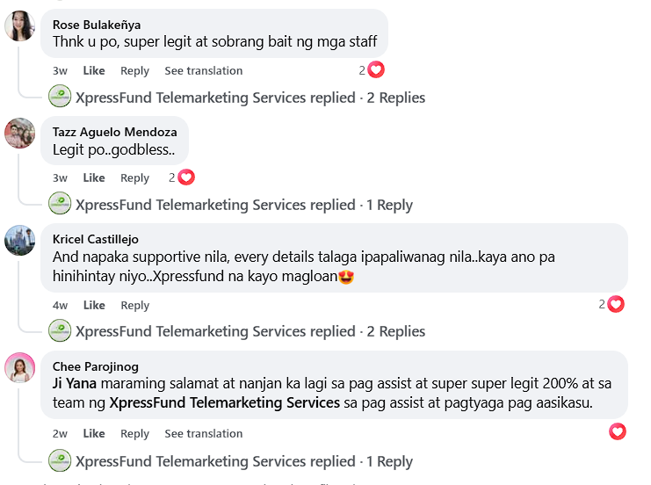Click XpressFund logo under Kricel's comment
Screen dimensions: 651x485
[x=60, y=331]
